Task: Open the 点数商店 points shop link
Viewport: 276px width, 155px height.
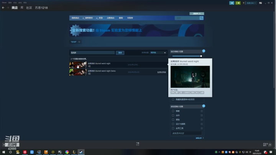Action: (110, 18)
